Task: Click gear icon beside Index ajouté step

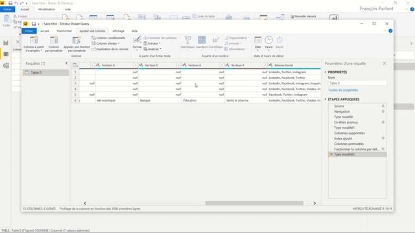Action: [x=383, y=139]
